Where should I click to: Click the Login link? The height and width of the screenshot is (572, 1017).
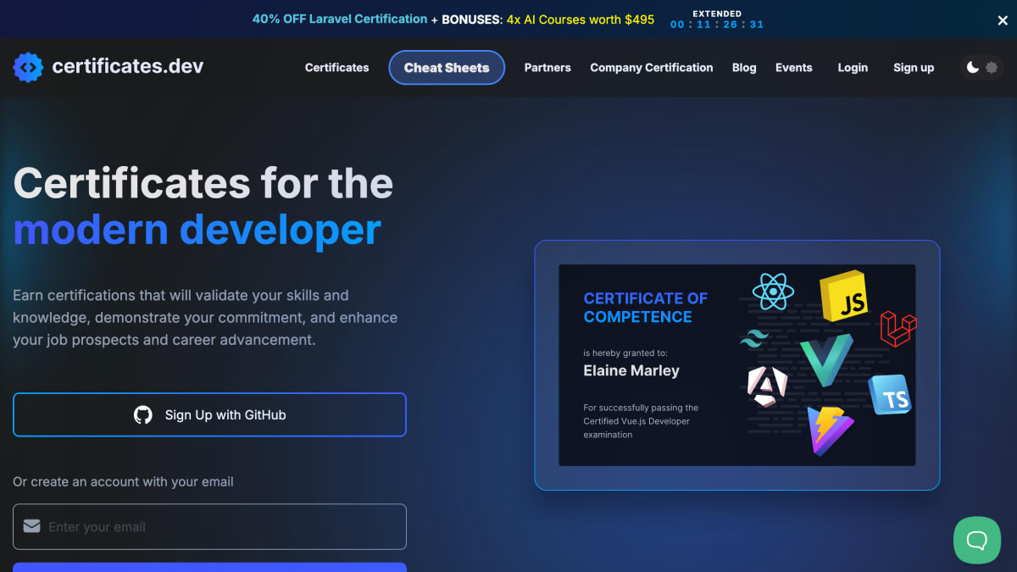(x=853, y=68)
